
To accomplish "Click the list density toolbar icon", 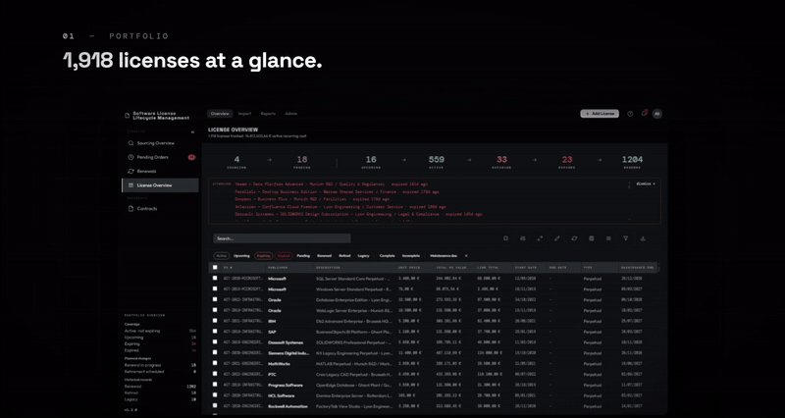I will tap(608, 238).
